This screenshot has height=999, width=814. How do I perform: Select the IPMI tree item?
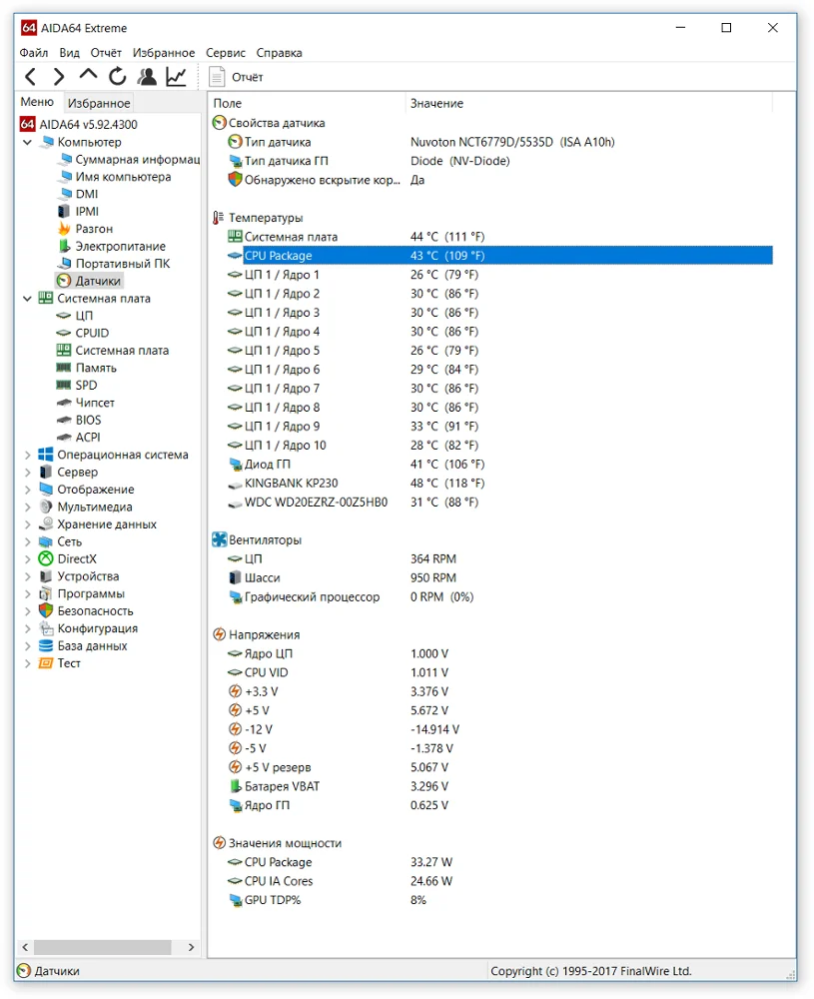click(87, 212)
